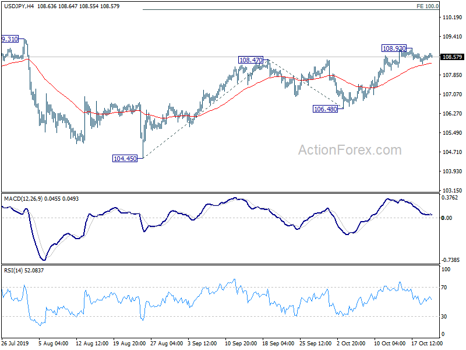This screenshot has height=350, width=466.
Task: Click the 105.490 price axis value
Action: click(452, 133)
